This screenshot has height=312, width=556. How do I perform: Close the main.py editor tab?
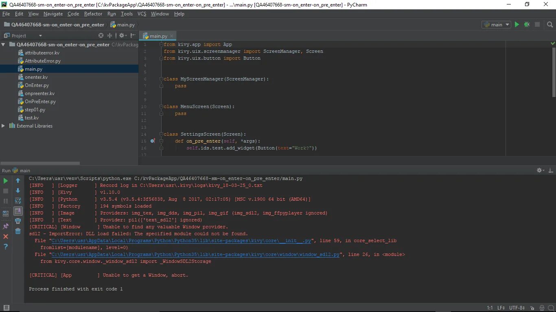pyautogui.click(x=172, y=36)
